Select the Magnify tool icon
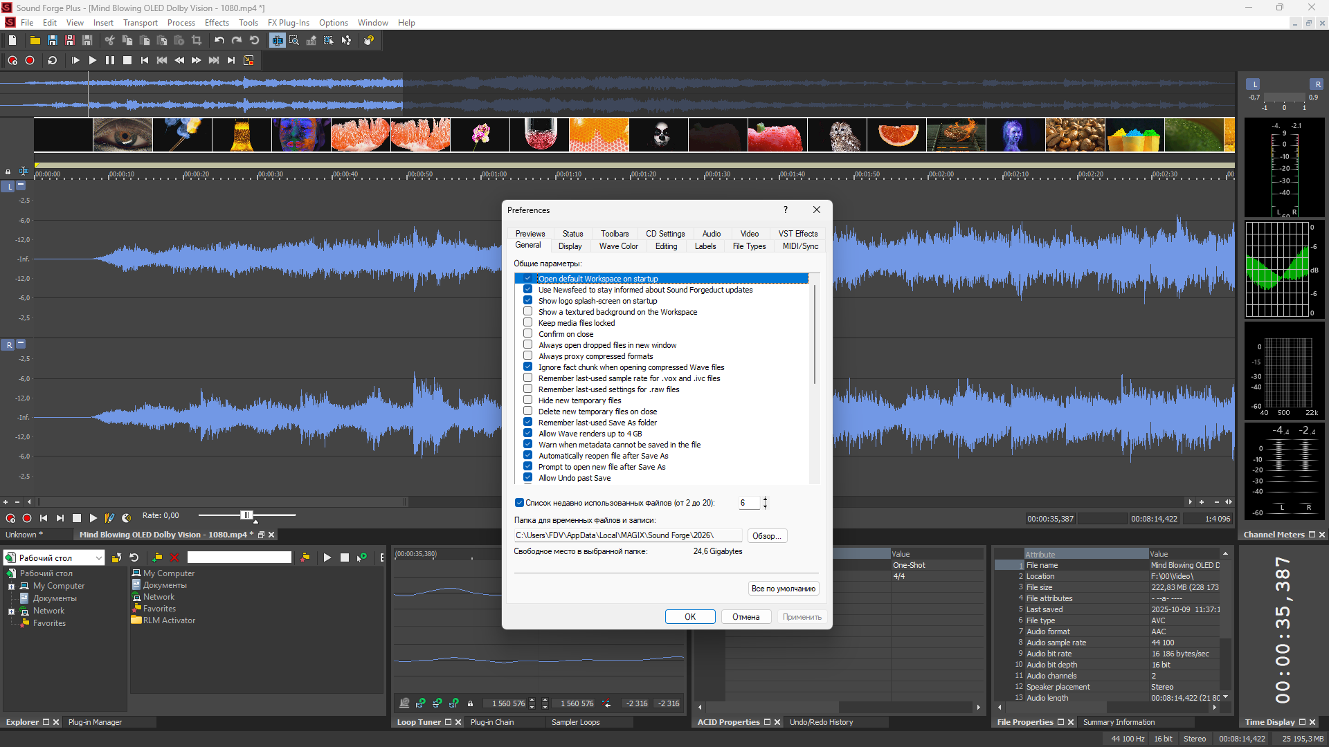 [x=294, y=40]
